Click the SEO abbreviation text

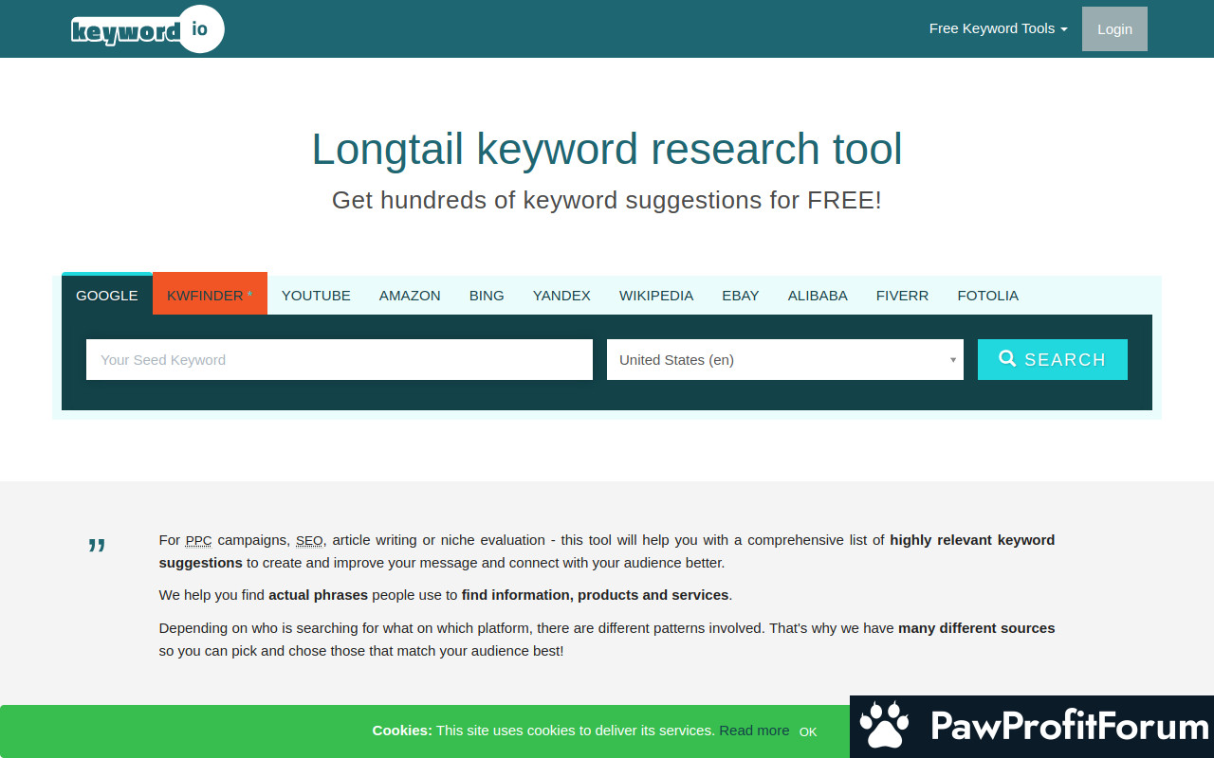point(309,540)
